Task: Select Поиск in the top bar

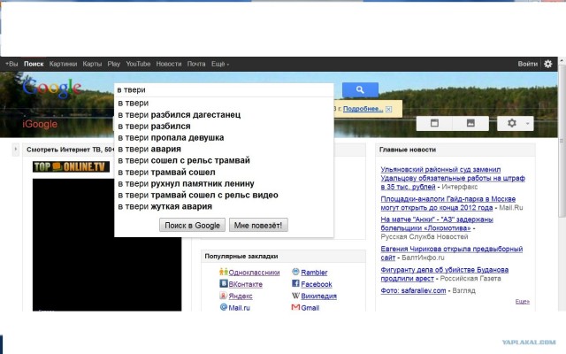Action: (34, 64)
